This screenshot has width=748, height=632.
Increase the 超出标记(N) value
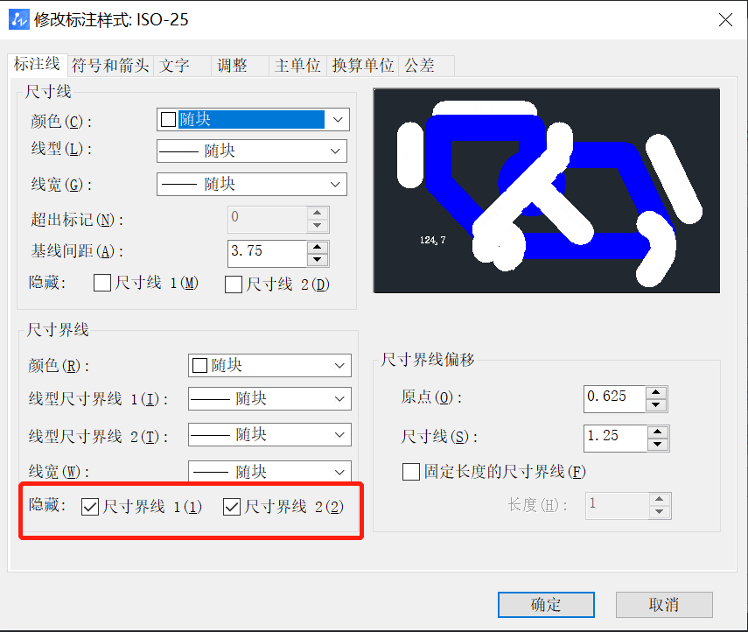[x=318, y=213]
